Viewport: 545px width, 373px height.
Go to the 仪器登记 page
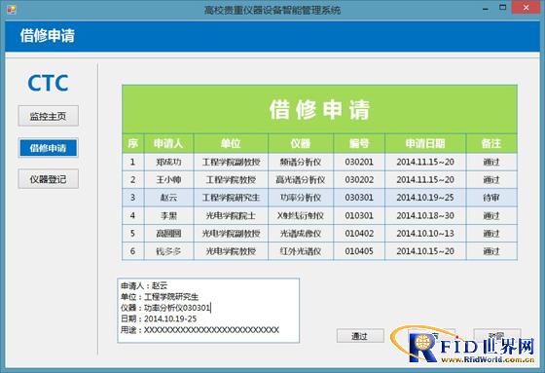point(49,179)
